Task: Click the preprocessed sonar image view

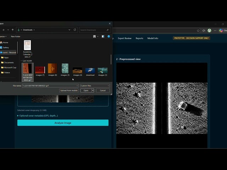Action: pos(162,106)
